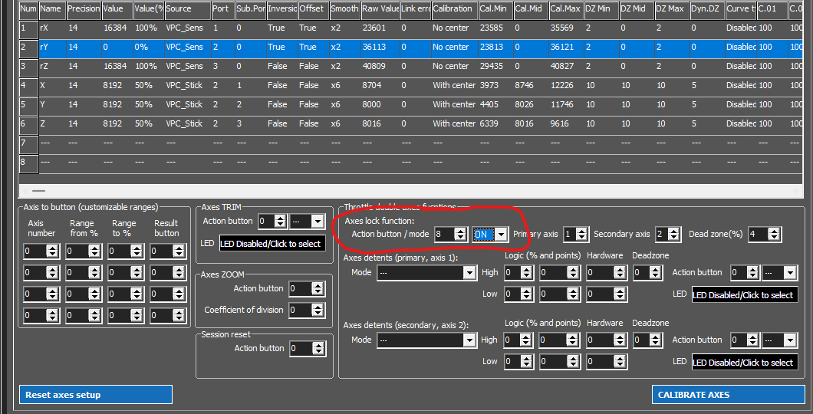Select the Z axis row
Screen dimensions: 813x414
(410, 124)
